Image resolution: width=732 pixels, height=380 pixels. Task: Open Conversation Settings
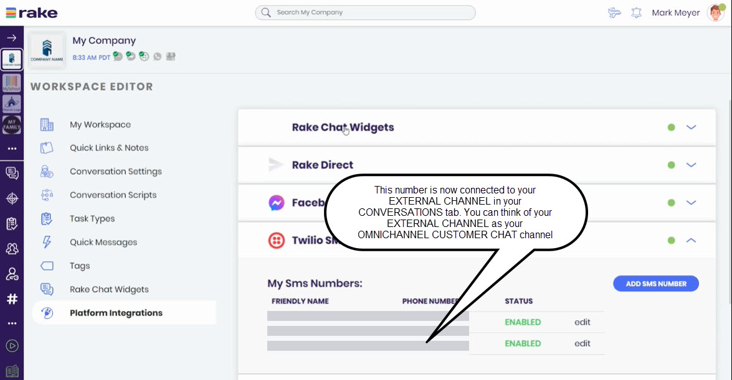click(116, 172)
